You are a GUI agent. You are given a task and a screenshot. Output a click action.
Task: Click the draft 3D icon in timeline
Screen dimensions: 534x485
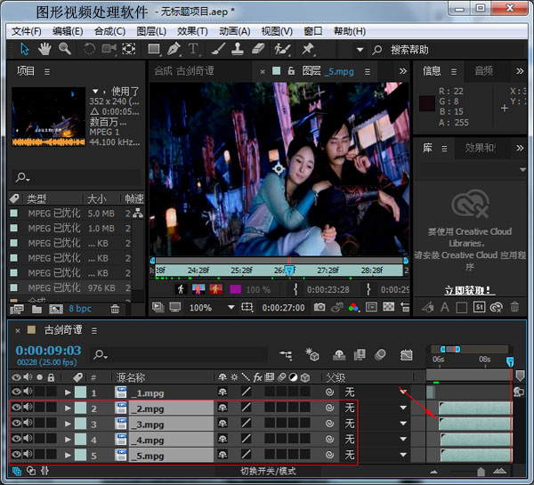click(312, 354)
